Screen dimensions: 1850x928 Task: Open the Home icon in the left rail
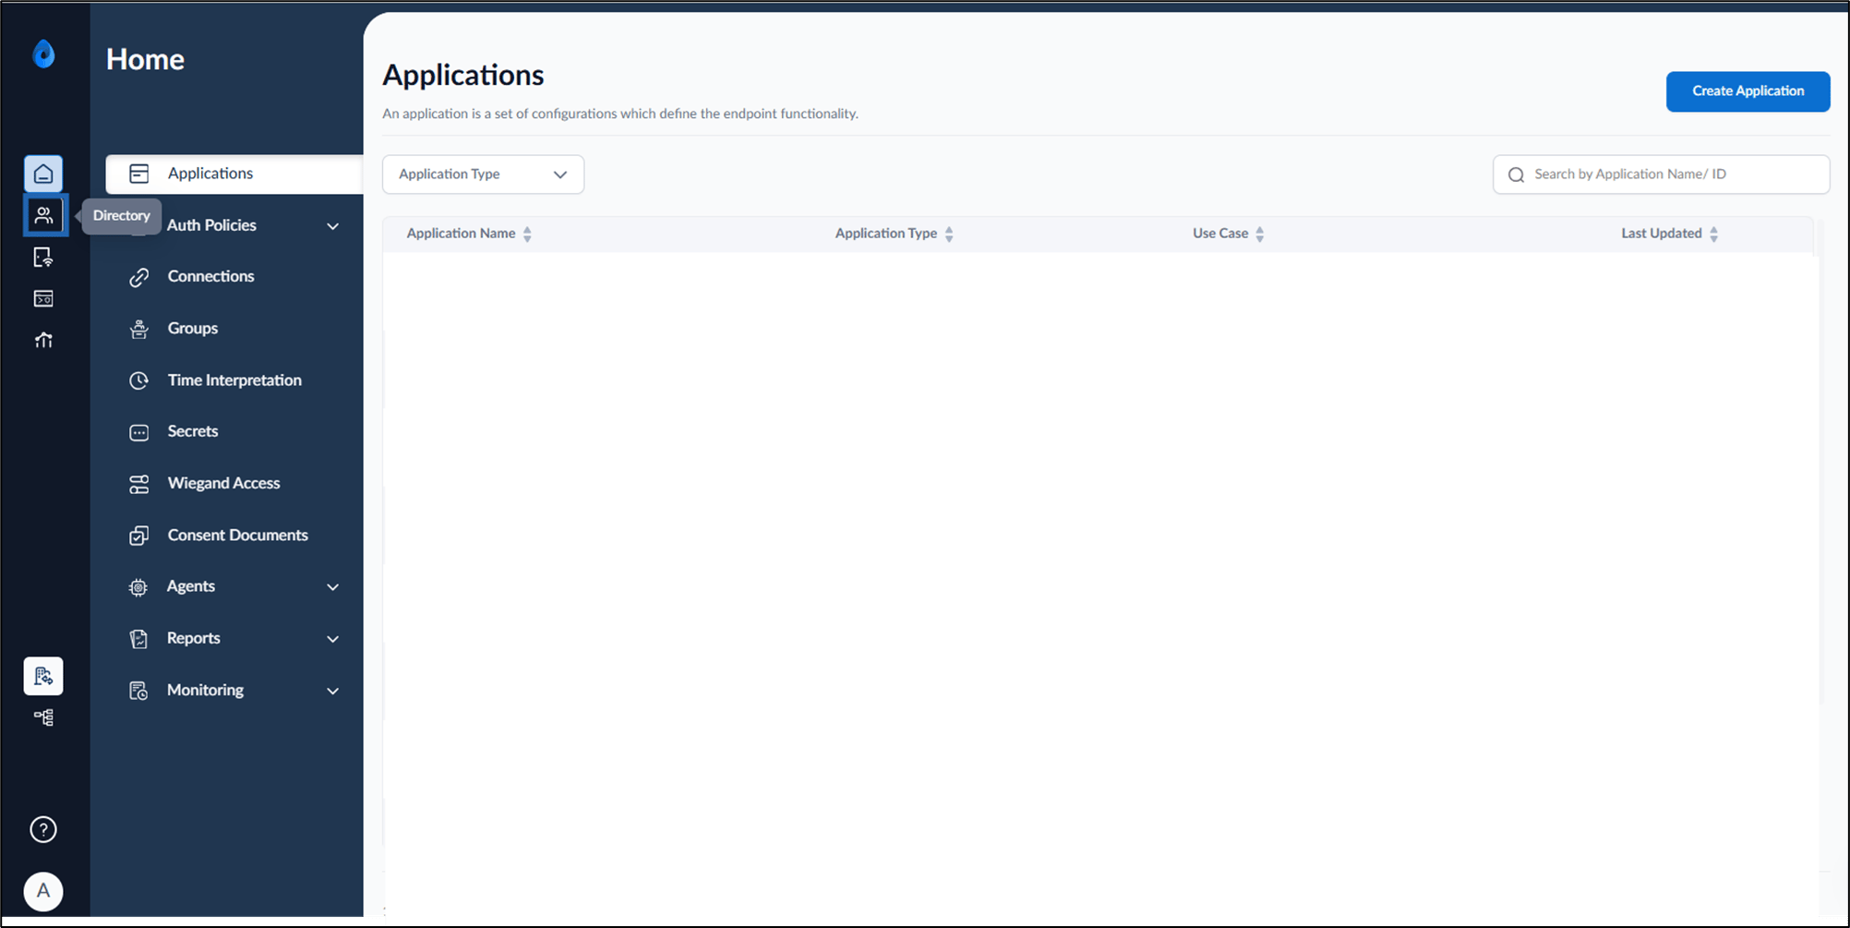tap(43, 174)
